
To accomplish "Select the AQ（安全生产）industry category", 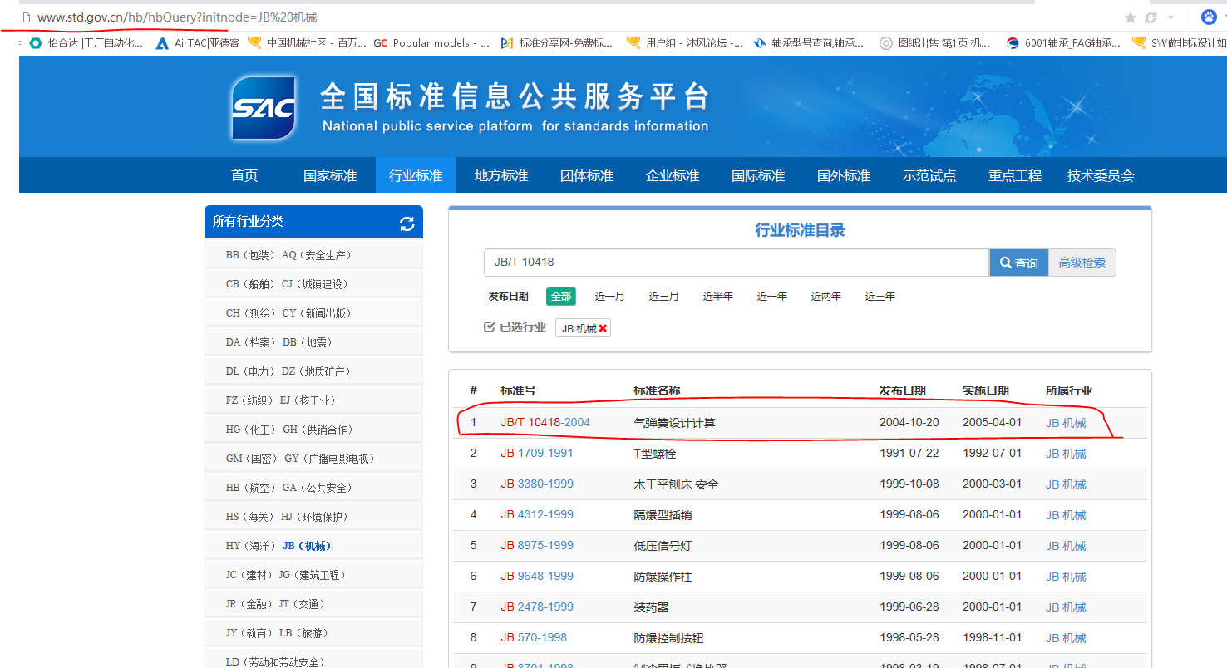I will pyautogui.click(x=317, y=255).
